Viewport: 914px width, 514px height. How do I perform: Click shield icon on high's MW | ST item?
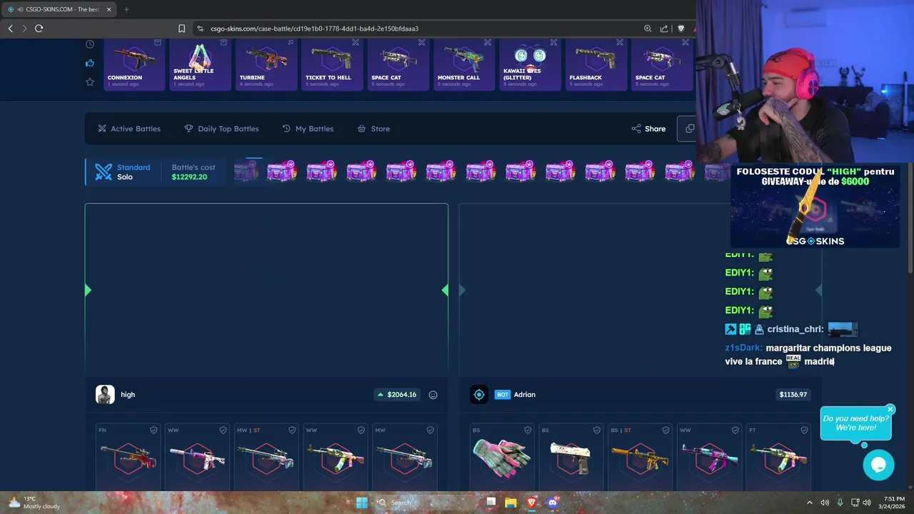292,430
